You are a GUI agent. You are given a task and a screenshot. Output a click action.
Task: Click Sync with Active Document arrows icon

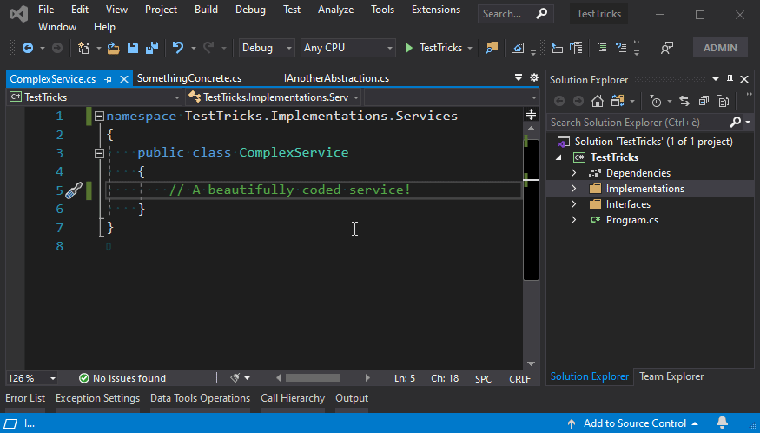pos(684,101)
